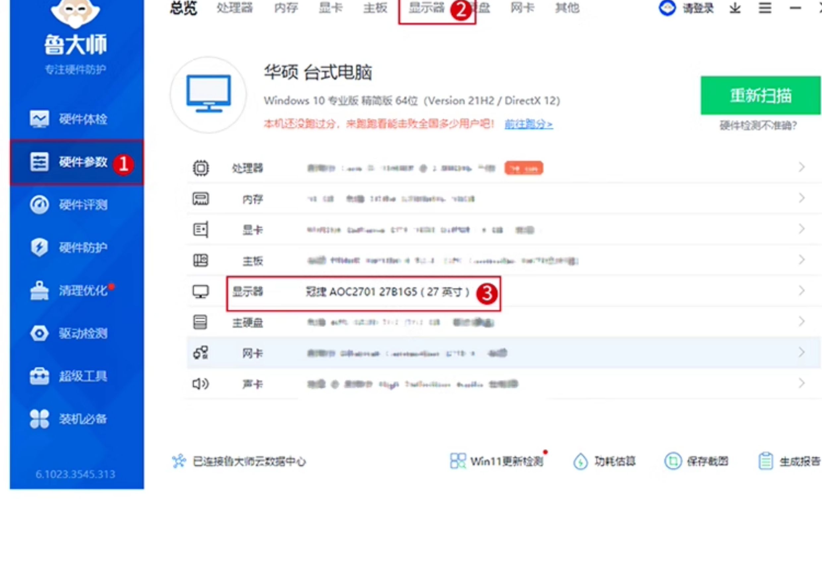The width and height of the screenshot is (822, 581).
Task: Switch to the 显示器 tab
Action: tap(427, 8)
